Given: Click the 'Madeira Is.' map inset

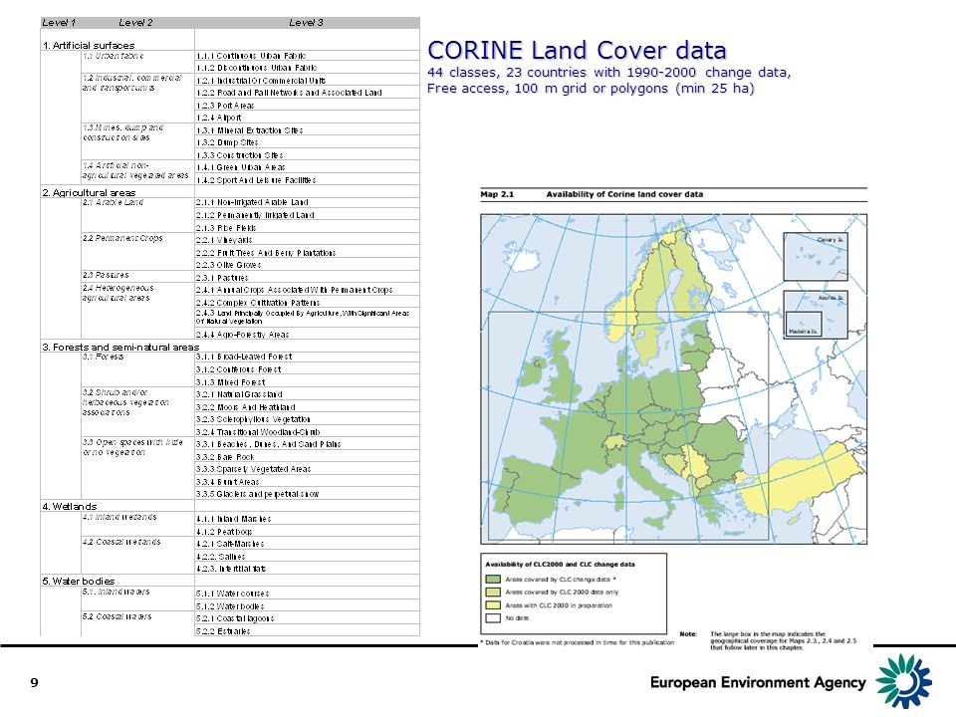Looking at the screenshot, I should click(x=804, y=325).
